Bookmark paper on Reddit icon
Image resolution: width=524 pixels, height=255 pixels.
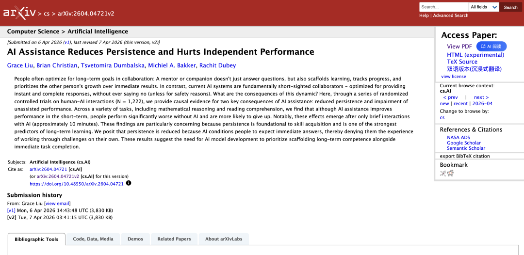[x=450, y=174]
